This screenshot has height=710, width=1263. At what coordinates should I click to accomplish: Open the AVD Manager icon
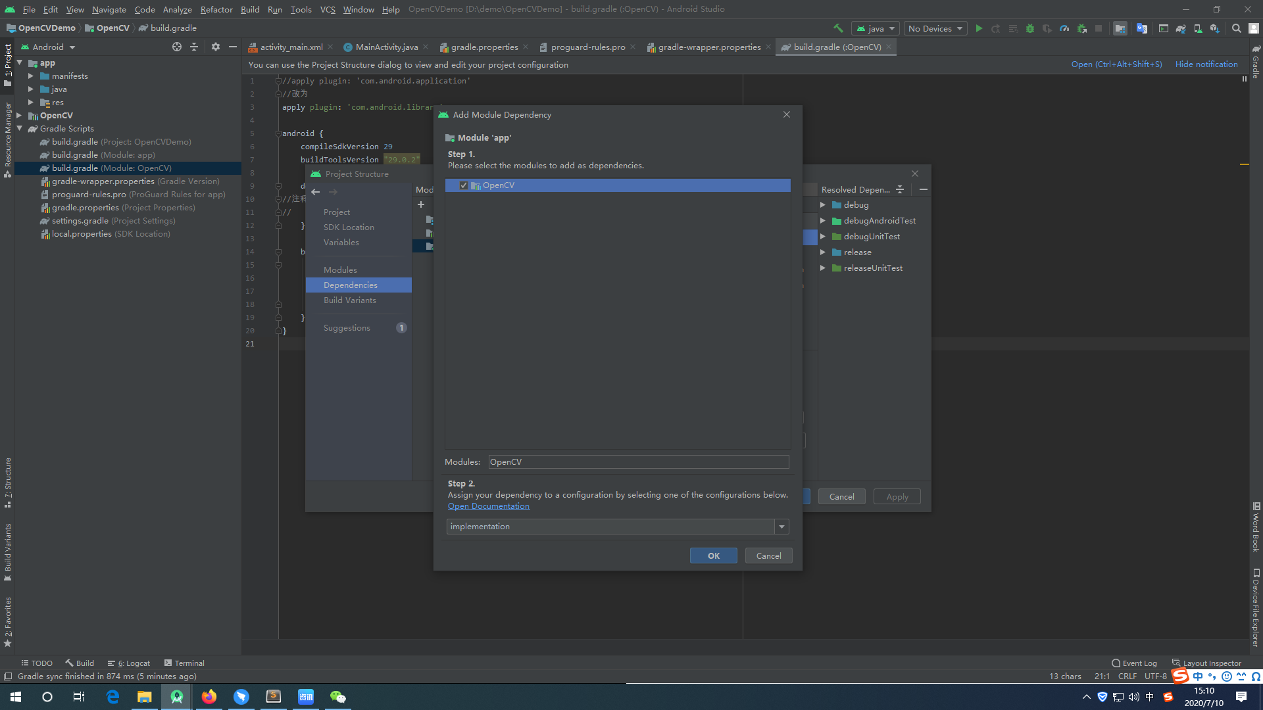pos(1199,28)
